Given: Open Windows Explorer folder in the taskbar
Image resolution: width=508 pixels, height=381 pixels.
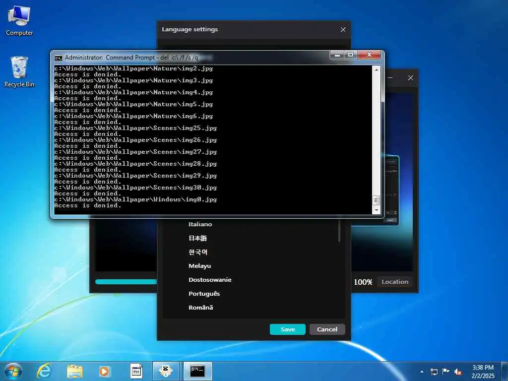Looking at the screenshot, I should coord(75,372).
